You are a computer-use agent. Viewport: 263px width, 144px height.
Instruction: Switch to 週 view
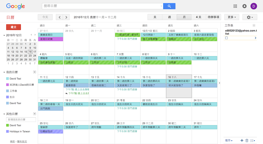click(169, 17)
